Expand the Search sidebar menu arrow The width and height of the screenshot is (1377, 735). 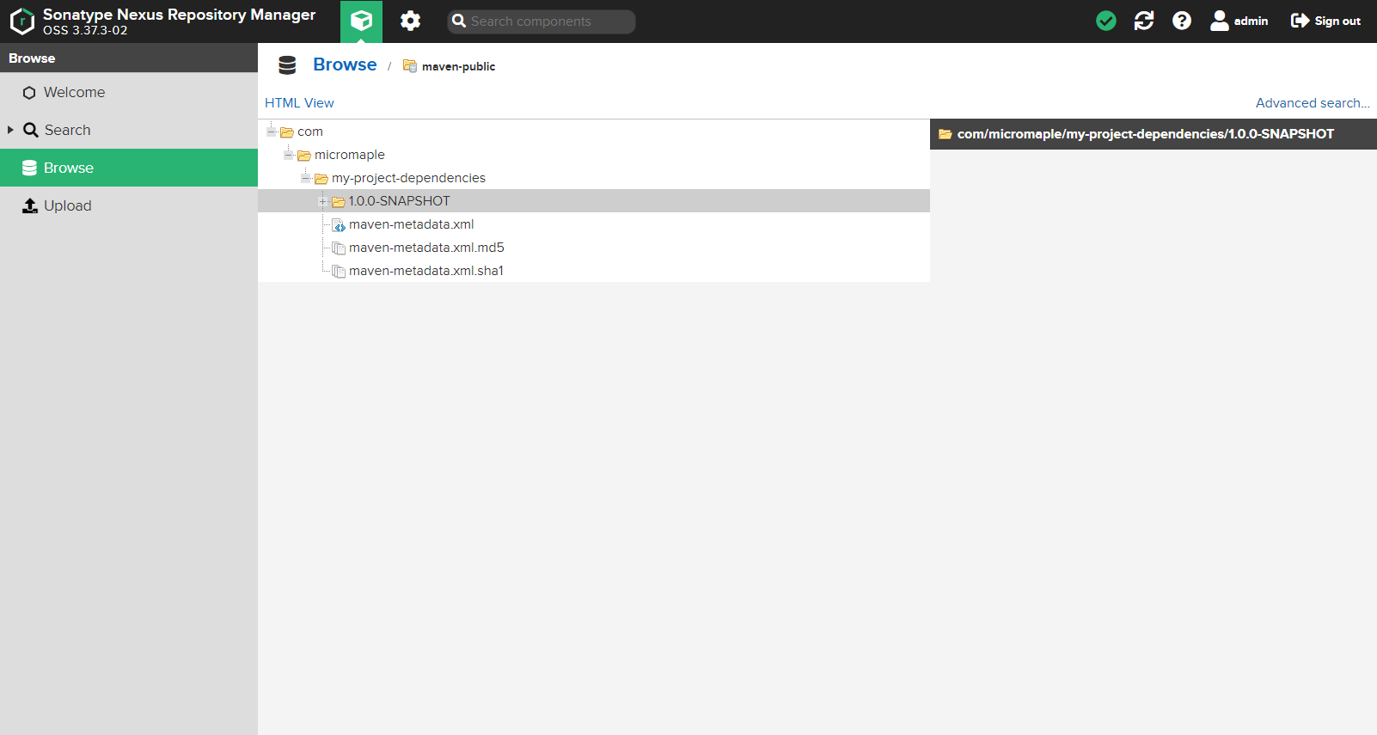coord(10,130)
